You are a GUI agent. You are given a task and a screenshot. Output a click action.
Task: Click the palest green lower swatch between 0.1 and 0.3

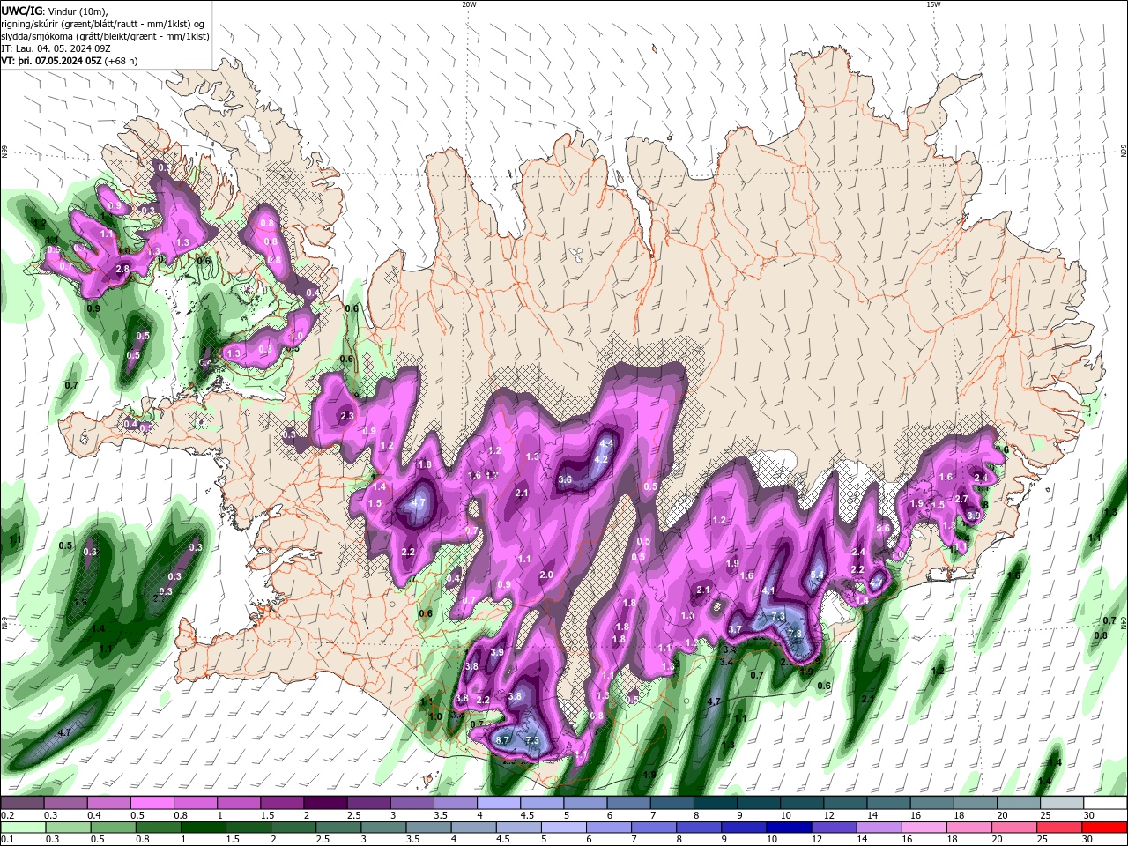[x=22, y=827]
